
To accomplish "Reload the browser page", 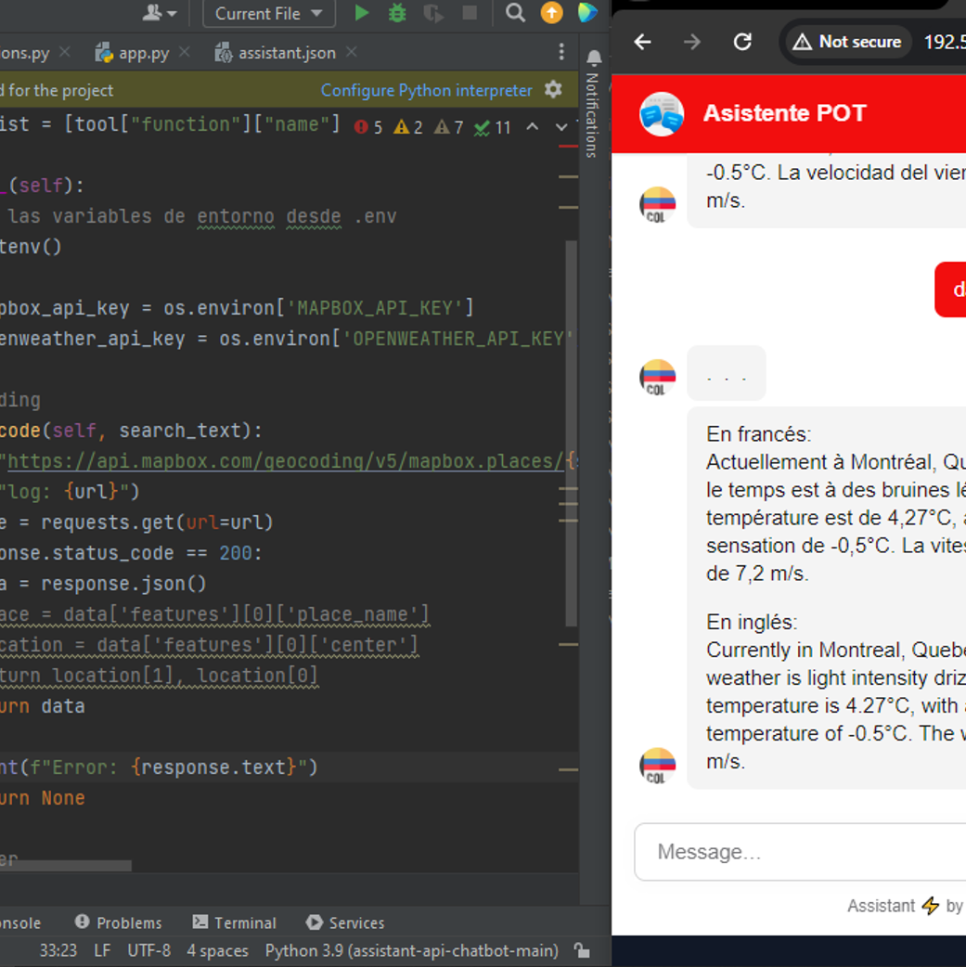I will coord(742,42).
